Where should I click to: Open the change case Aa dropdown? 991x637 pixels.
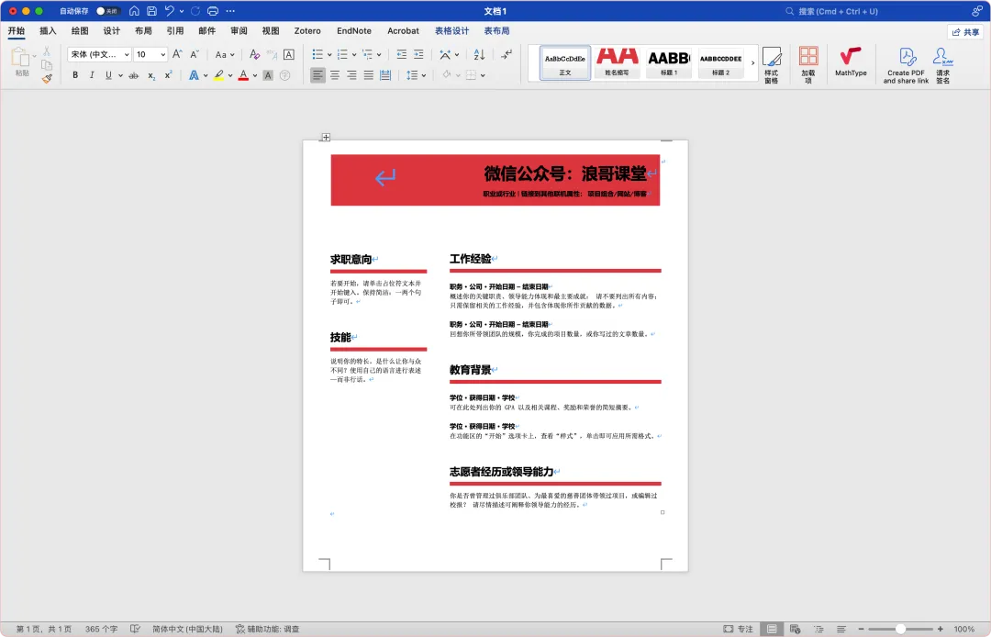coord(225,54)
